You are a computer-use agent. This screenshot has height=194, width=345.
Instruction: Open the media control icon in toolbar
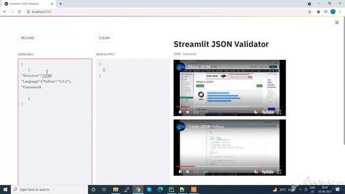point(326,12)
